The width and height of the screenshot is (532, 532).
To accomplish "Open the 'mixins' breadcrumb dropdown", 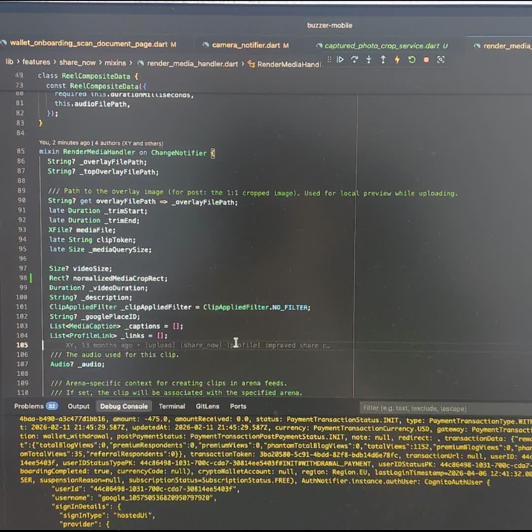I will [115, 63].
